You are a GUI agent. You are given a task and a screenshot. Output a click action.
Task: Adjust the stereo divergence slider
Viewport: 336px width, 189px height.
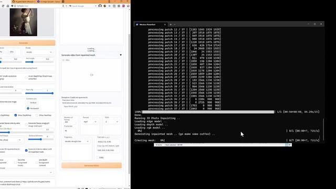(x=27, y=132)
